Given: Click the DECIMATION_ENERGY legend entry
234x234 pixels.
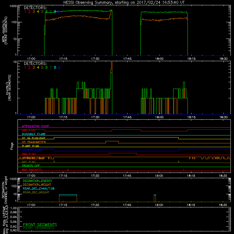Looking at the screenshot, I should tap(37, 181).
